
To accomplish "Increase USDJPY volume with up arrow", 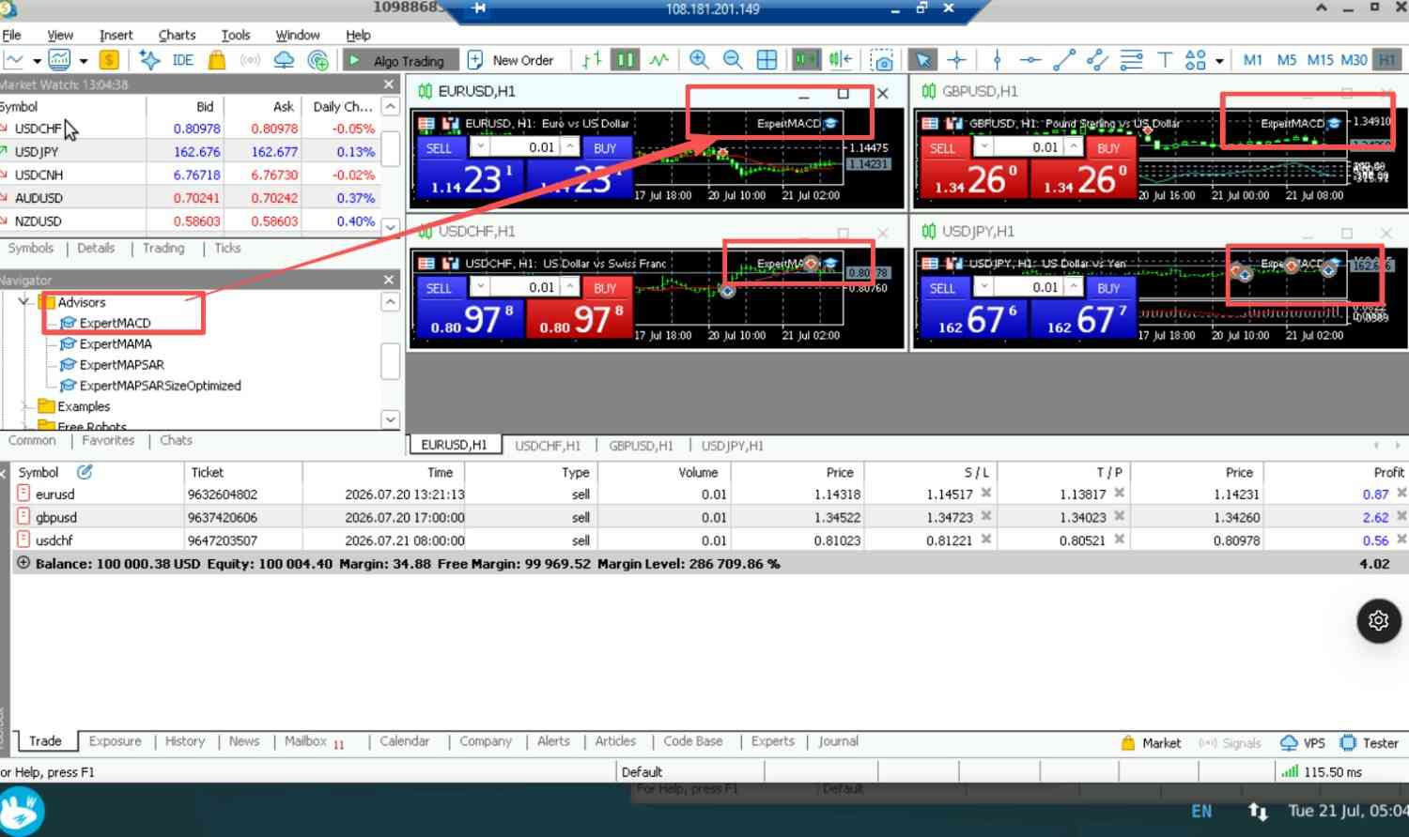I will [x=1074, y=287].
